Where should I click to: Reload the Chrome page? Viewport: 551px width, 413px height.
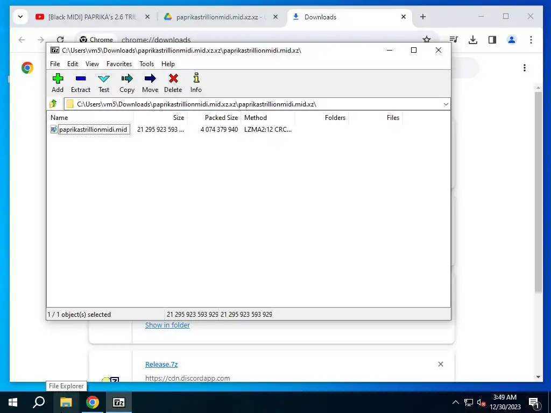click(60, 40)
